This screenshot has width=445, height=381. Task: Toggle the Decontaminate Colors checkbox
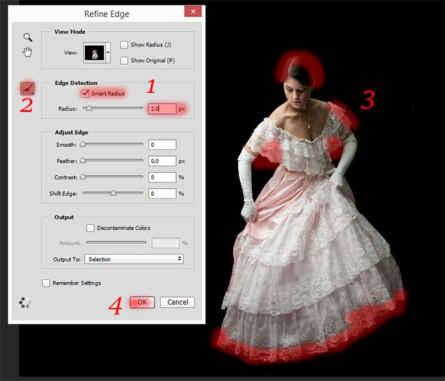(90, 228)
